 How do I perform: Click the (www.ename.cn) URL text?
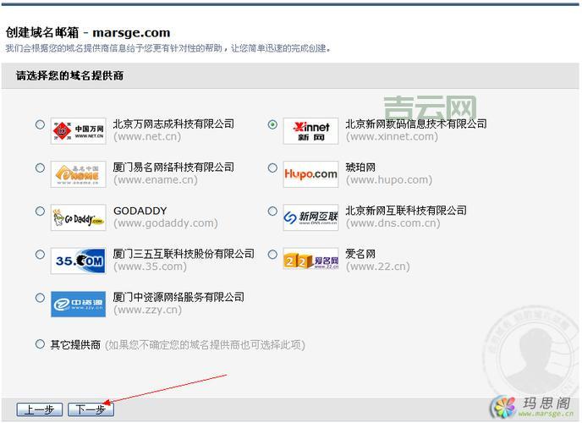tap(156, 180)
